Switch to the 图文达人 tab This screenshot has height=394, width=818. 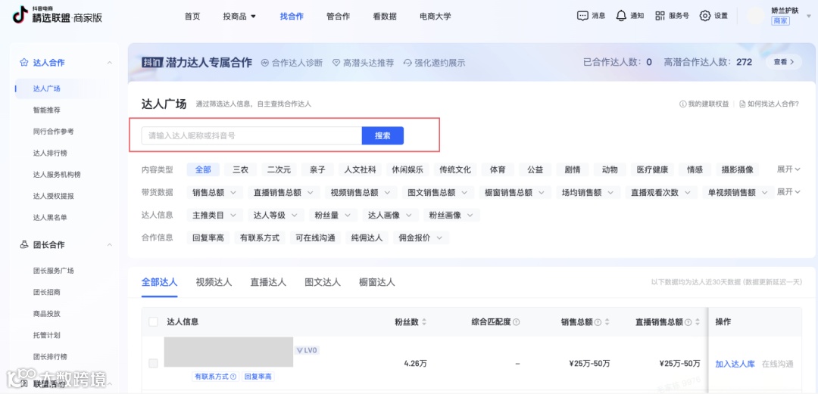pos(323,283)
